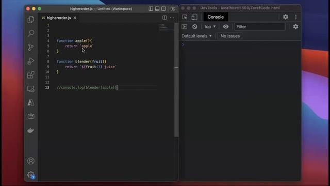Open the Default levels dropdown
The height and width of the screenshot is (186, 330).
coord(196,36)
